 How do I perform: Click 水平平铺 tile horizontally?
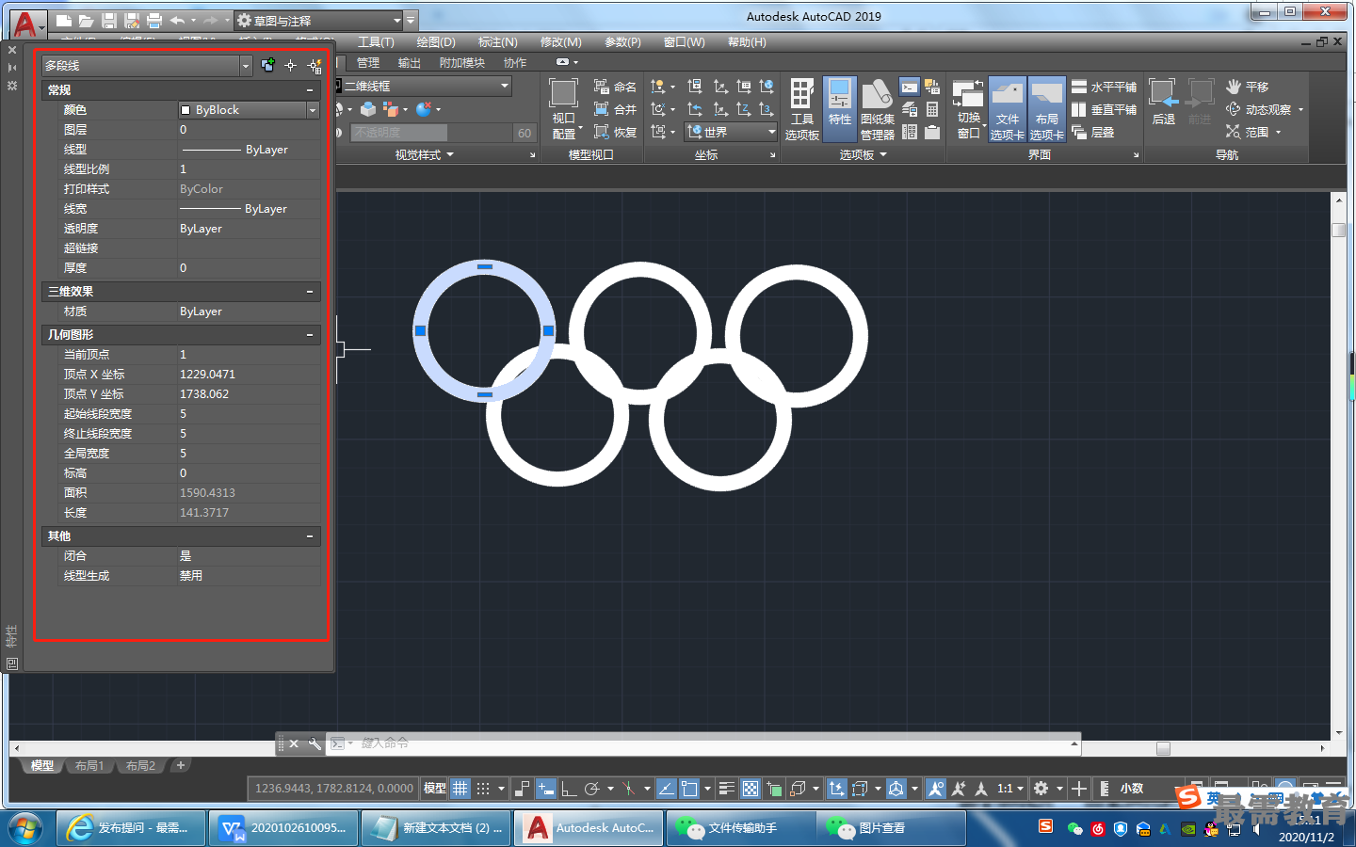[1104, 87]
